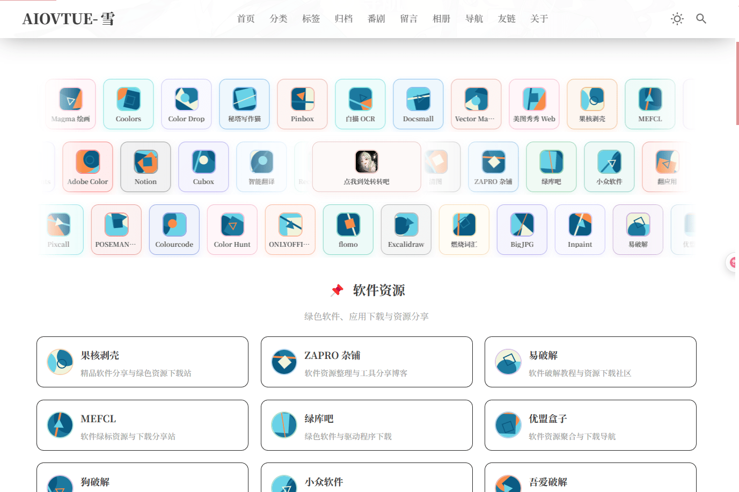The width and height of the screenshot is (739, 492).
Task: Open the MEFCL icon tile in top row
Action: [x=650, y=104]
